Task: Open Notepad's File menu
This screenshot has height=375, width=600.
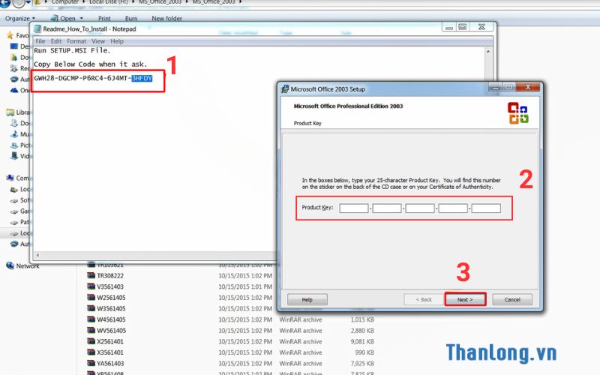Action: tap(40, 41)
